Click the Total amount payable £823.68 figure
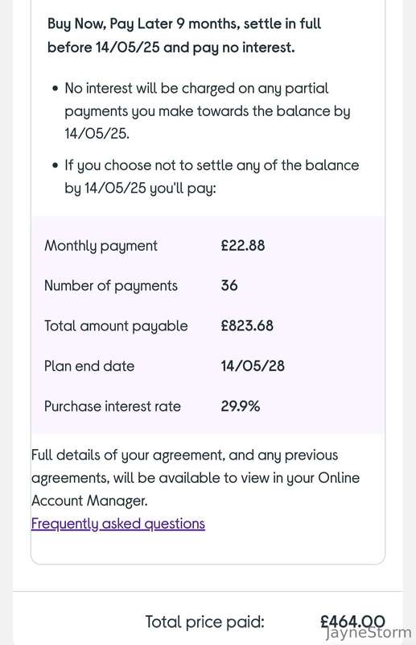This screenshot has height=645, width=416. (x=247, y=326)
